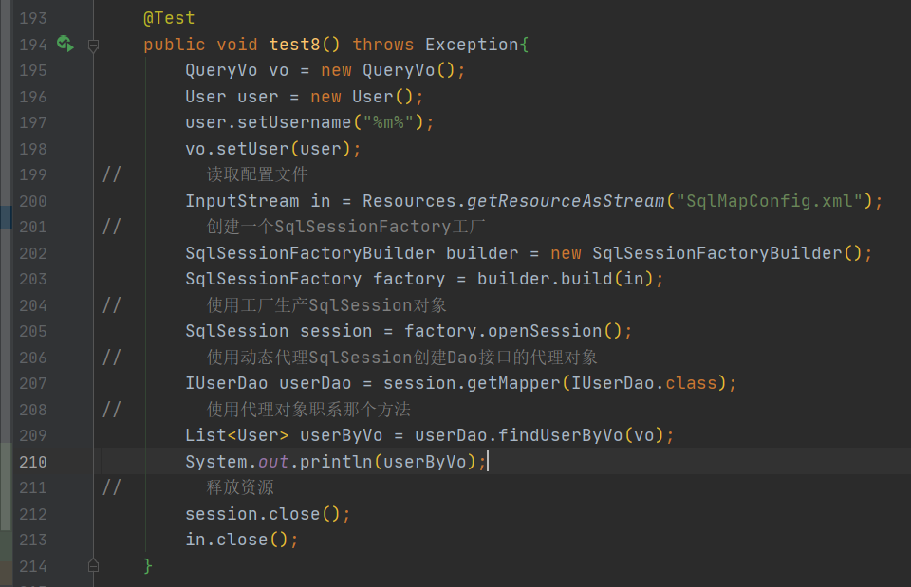Click line number 207 in the gutter

point(33,383)
